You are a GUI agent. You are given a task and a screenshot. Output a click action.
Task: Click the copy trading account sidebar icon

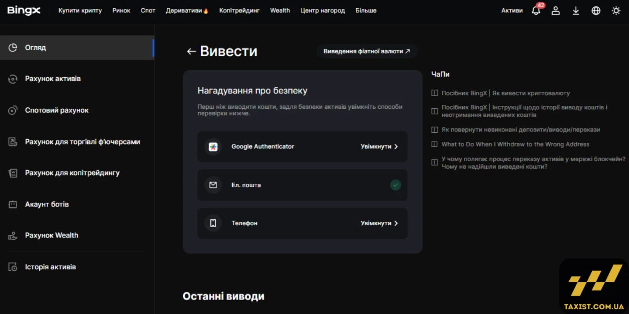pos(13,173)
